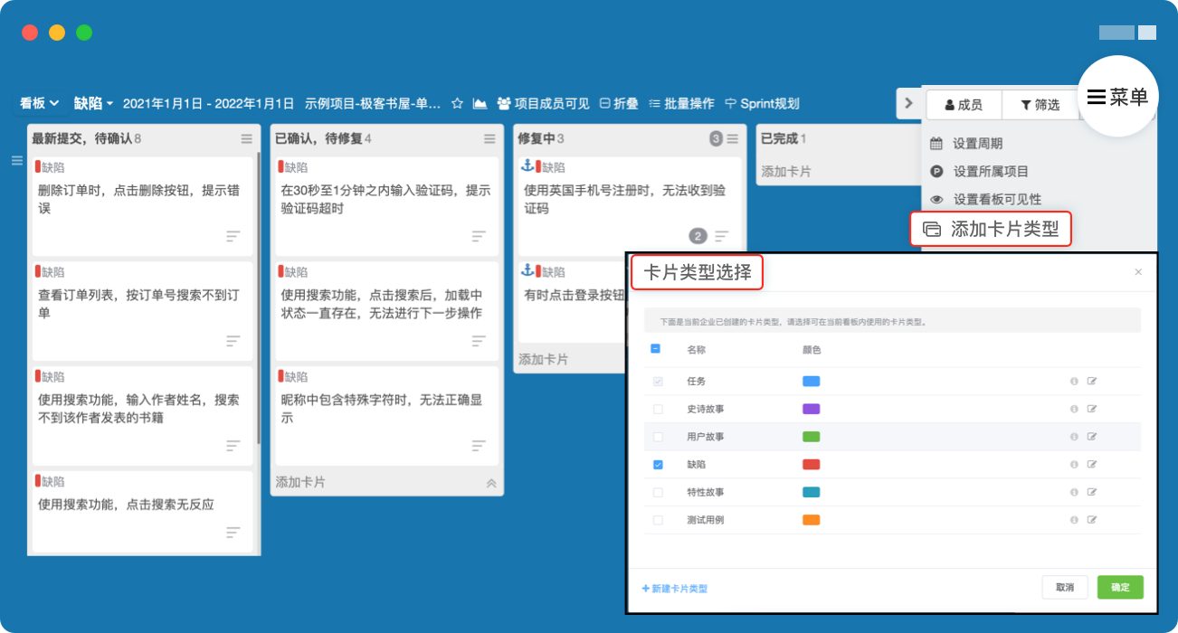Select 添加卡片类型 menu entry
Screen dimensions: 1178x633
point(991,230)
